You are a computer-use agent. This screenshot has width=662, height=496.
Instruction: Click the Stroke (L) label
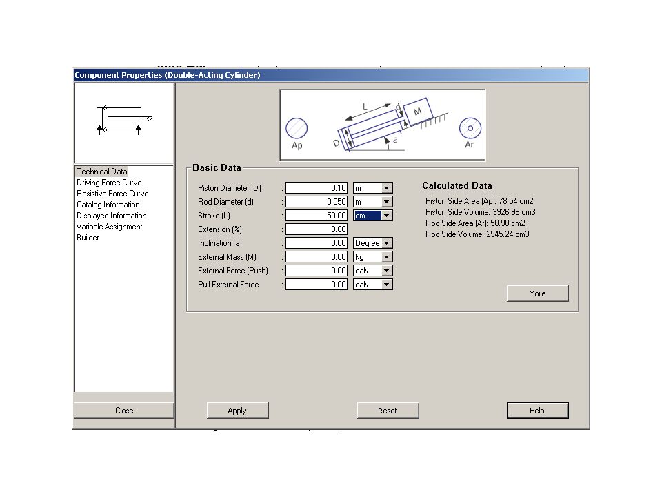214,216
